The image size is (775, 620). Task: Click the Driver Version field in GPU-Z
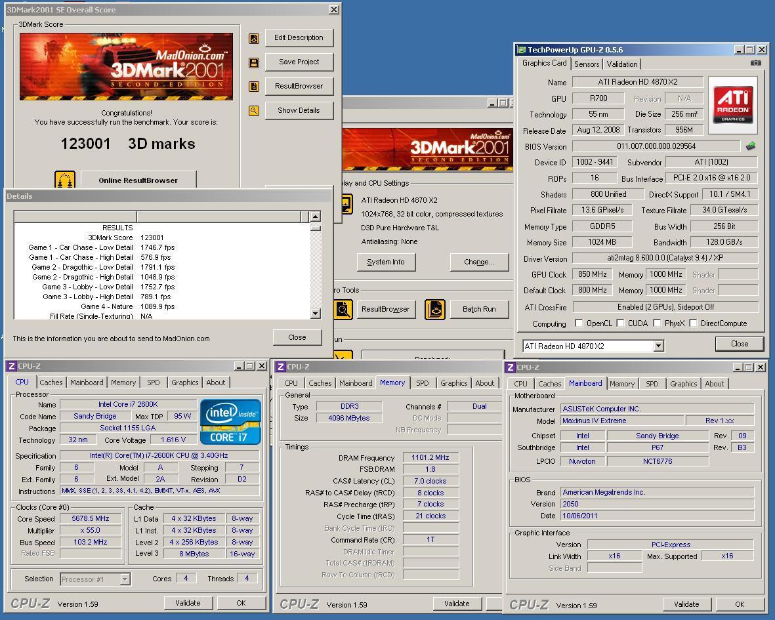(665, 258)
